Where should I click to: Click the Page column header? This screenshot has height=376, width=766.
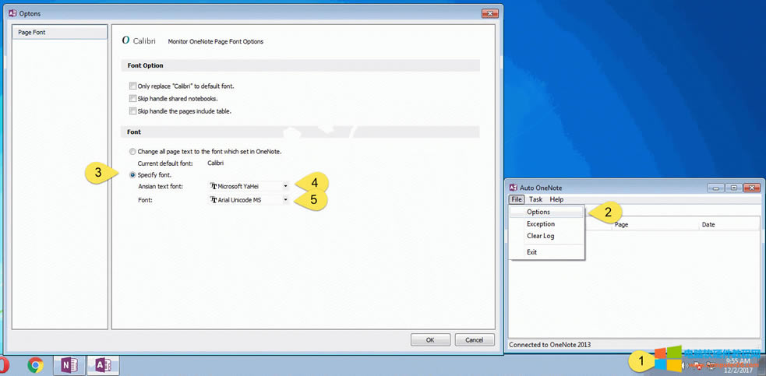655,225
